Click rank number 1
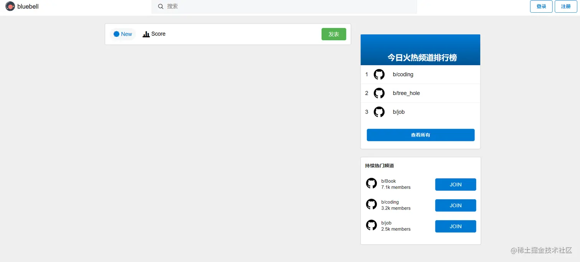 coord(367,74)
